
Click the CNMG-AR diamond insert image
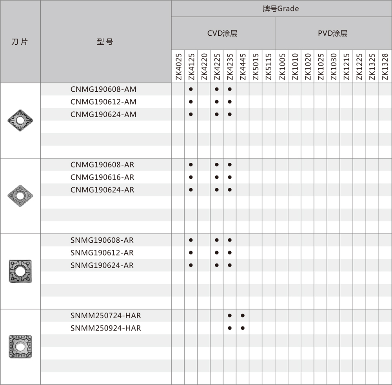20,194
